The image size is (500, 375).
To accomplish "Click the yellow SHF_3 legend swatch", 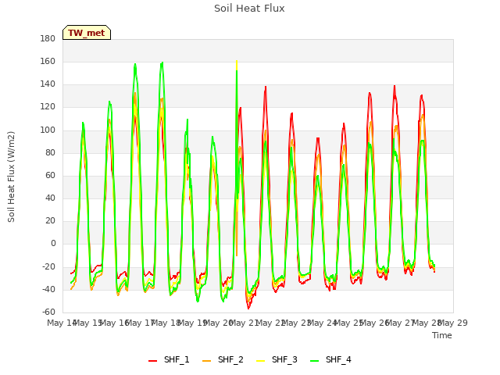I will [260, 361].
